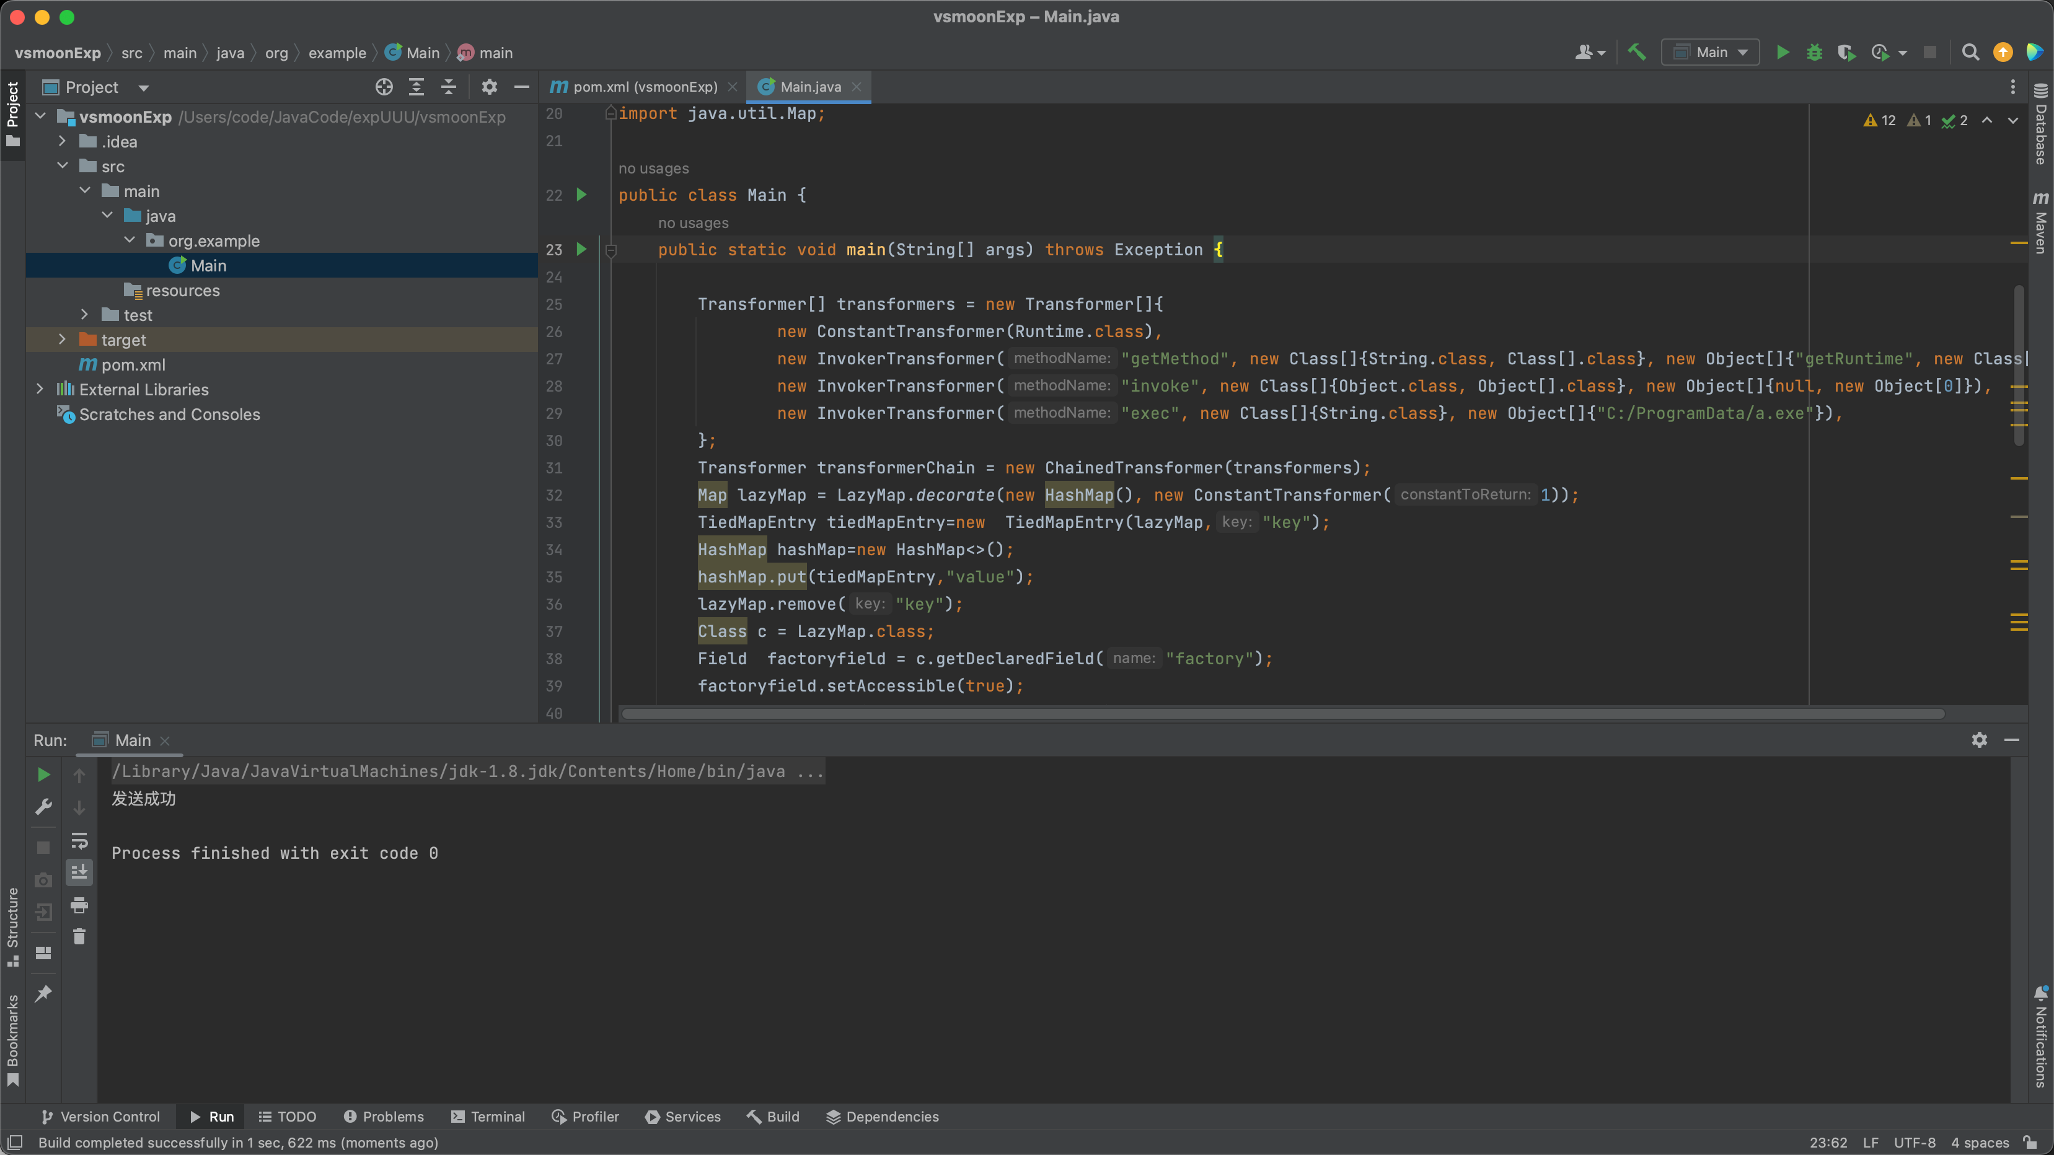Viewport: 2054px width, 1155px height.
Task: Click the UTF-8 encoding status widget
Action: [1914, 1142]
